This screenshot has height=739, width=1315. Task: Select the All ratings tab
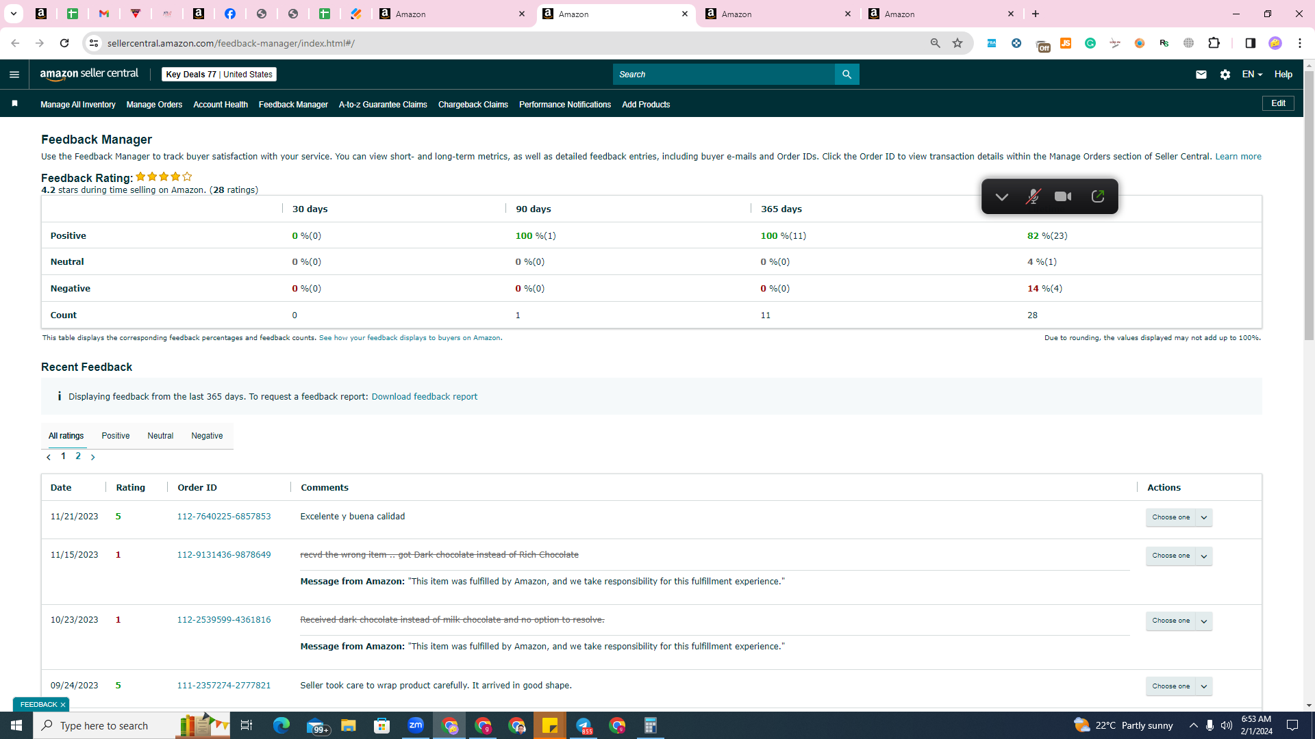click(66, 436)
